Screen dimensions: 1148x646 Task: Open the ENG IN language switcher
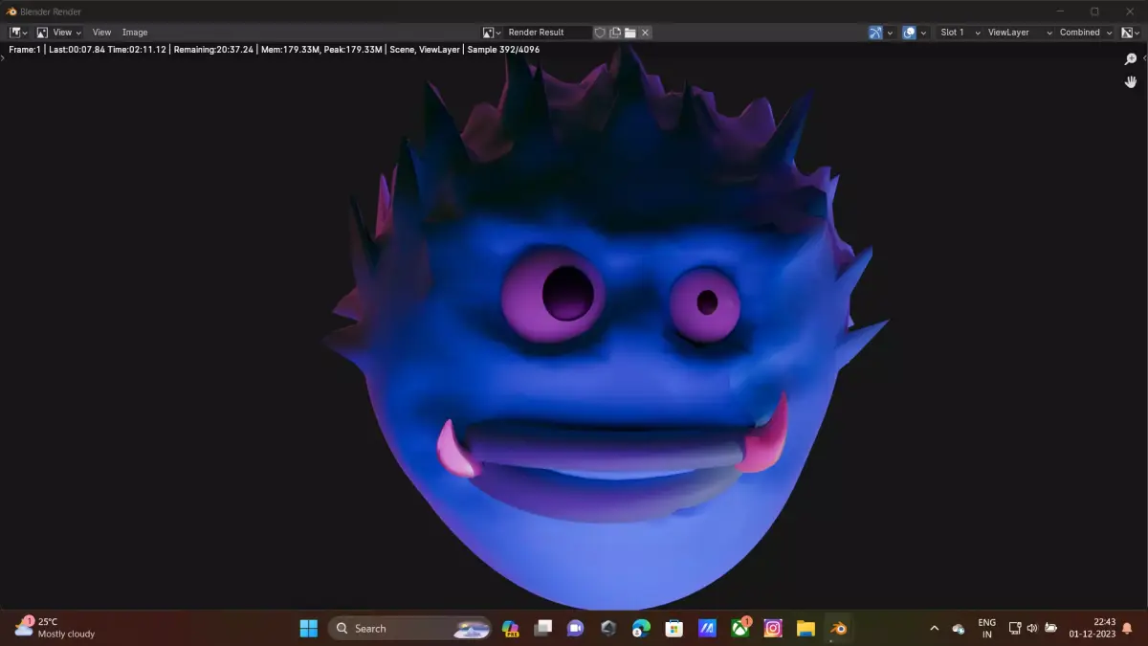(x=987, y=629)
